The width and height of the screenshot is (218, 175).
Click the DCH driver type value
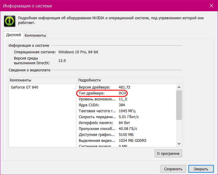click(122, 93)
